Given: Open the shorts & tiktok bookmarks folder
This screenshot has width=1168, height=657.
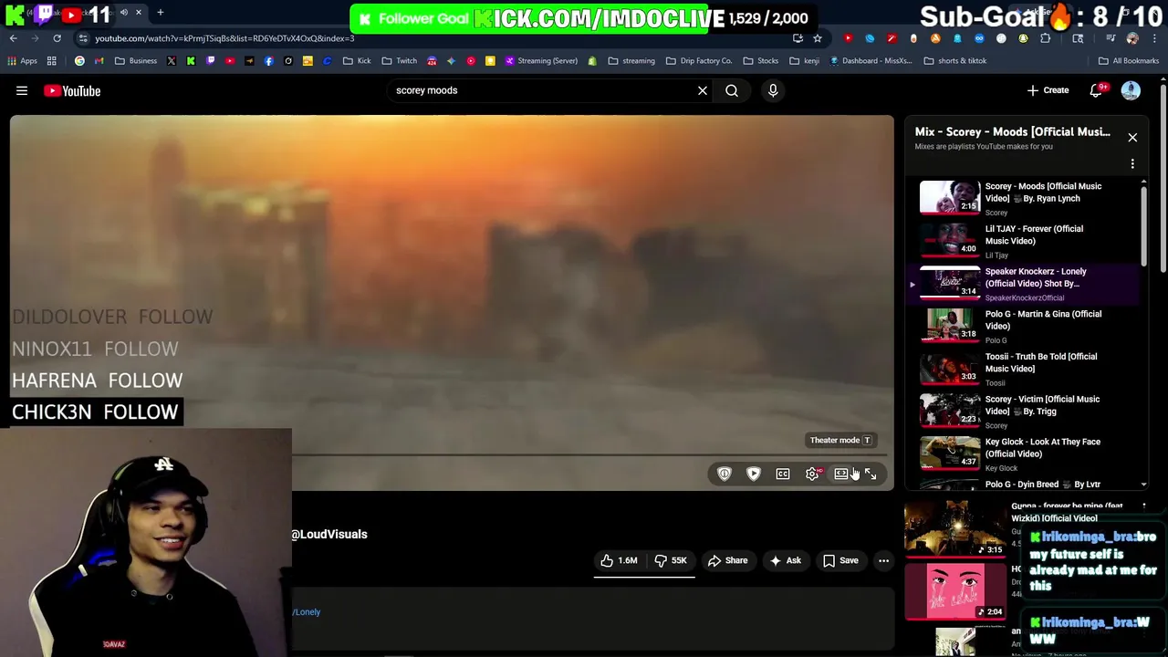Looking at the screenshot, I should pos(955,61).
